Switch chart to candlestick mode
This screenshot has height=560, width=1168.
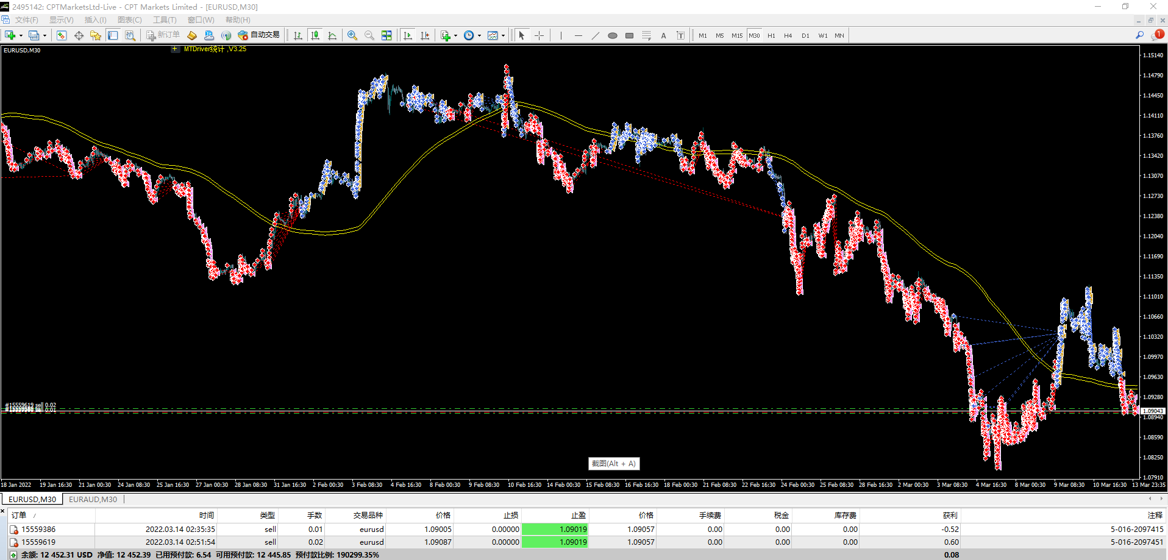click(315, 35)
